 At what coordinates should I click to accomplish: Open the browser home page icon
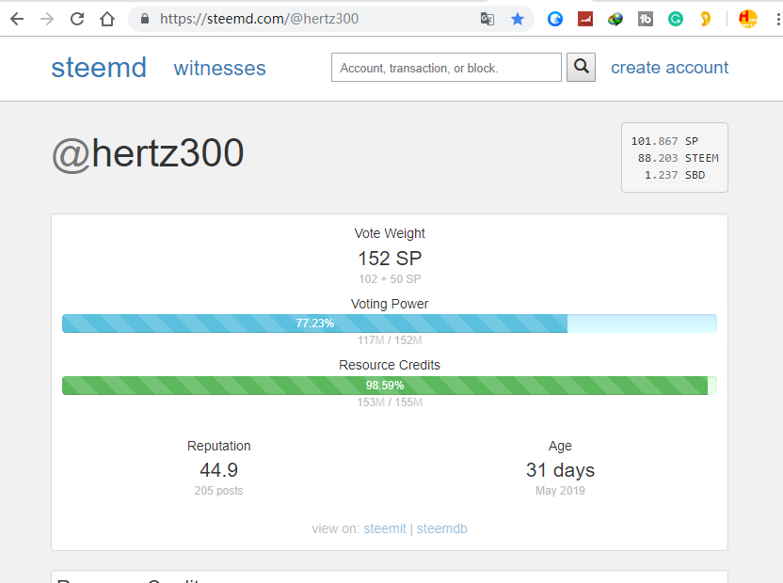tap(107, 19)
